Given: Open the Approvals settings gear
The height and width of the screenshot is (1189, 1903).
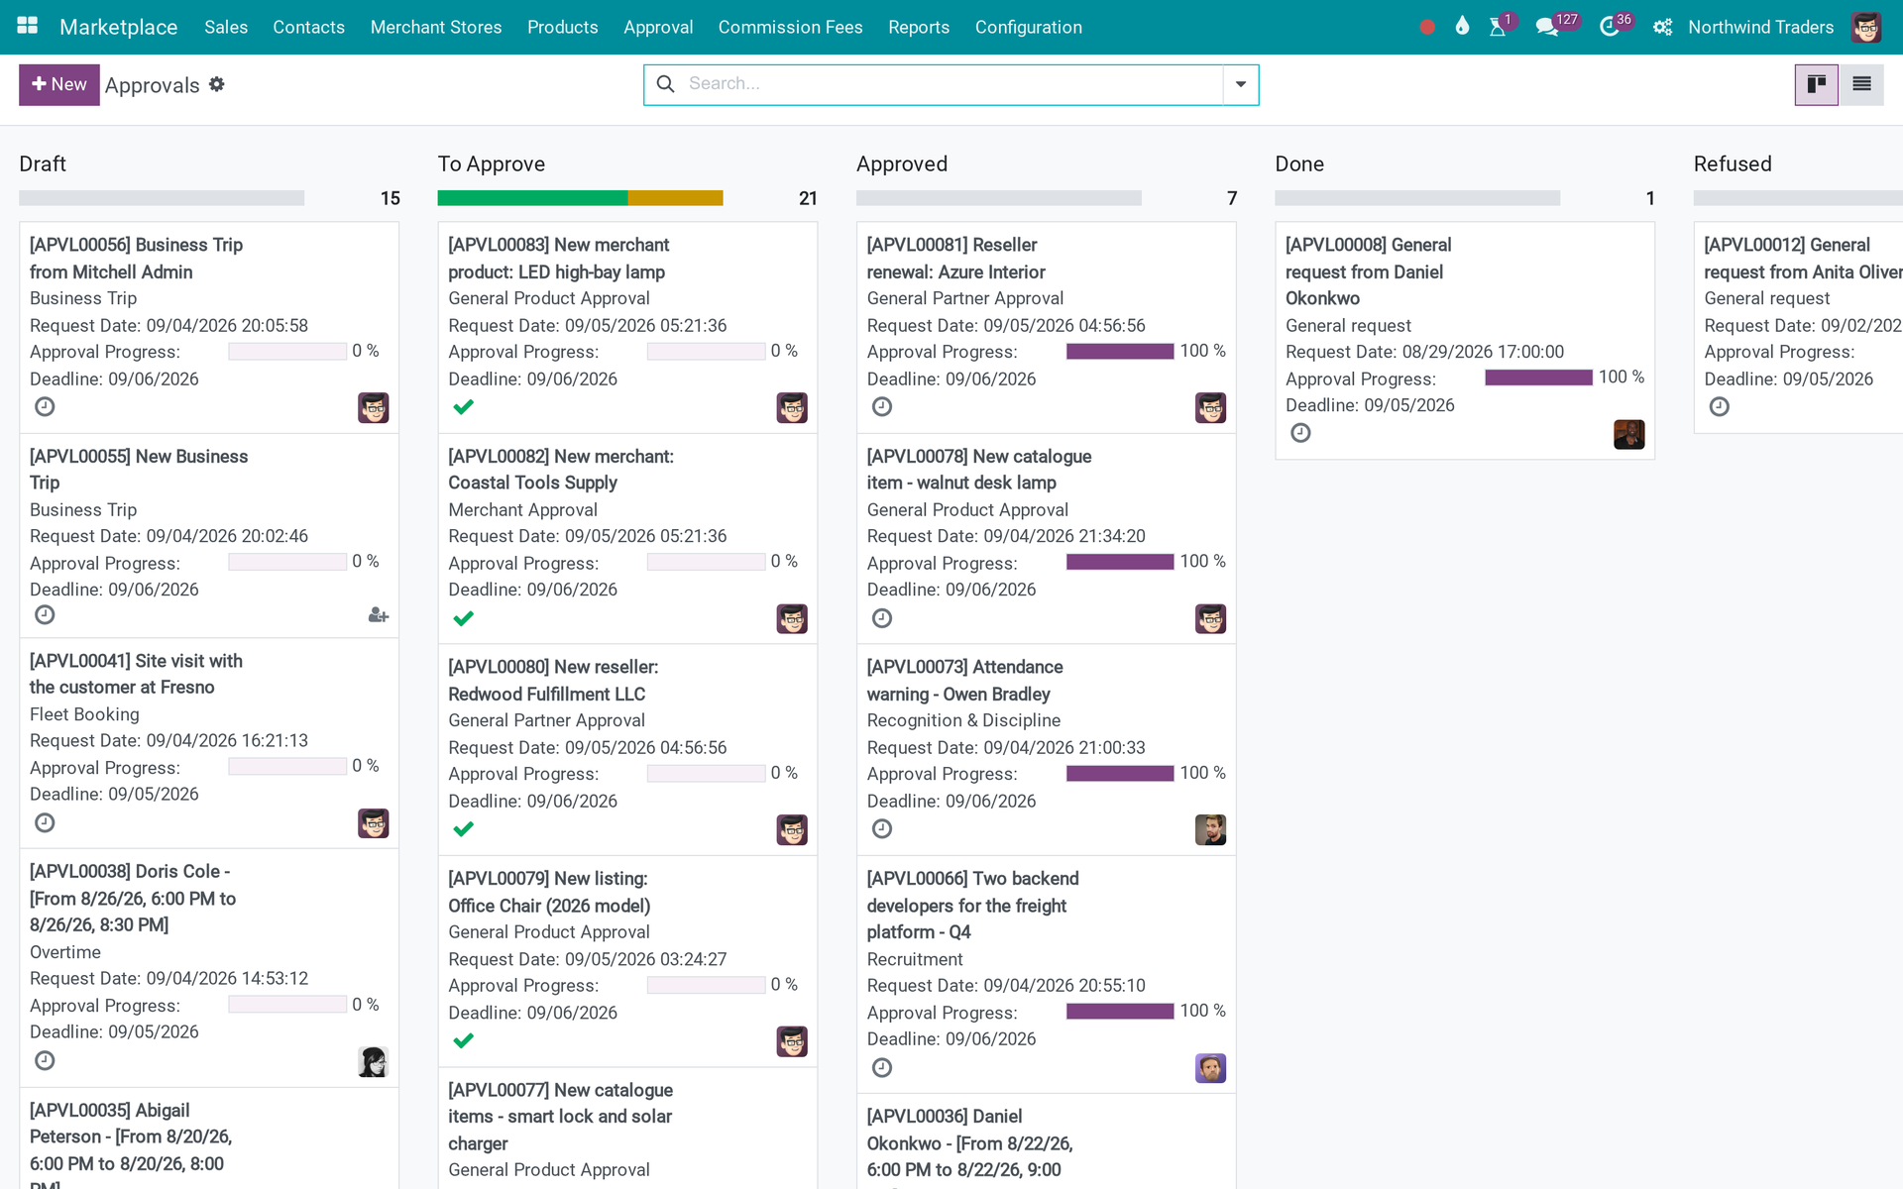Looking at the screenshot, I should (217, 84).
